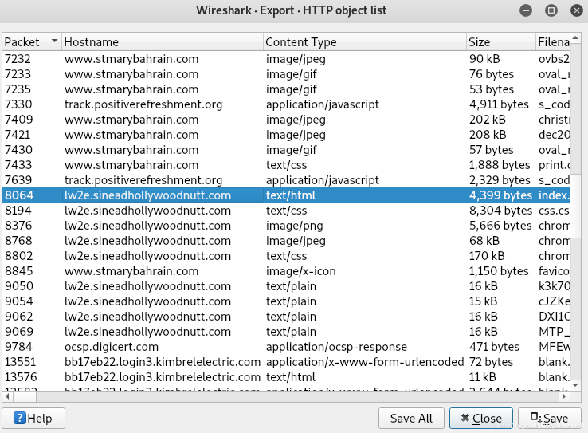
Task: Select packet 9069 row
Action: (x=286, y=331)
